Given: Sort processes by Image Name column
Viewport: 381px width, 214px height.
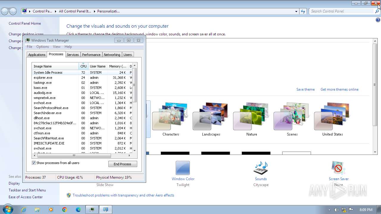Looking at the screenshot, I should coord(55,66).
